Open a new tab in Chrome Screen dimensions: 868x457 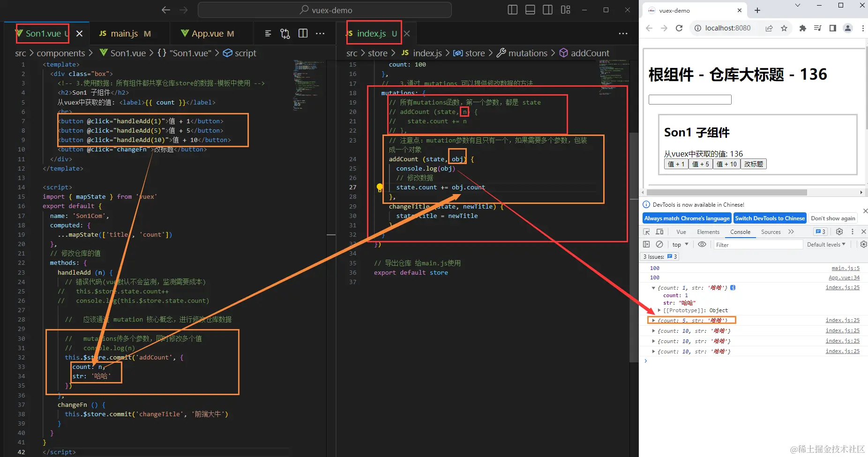(757, 10)
